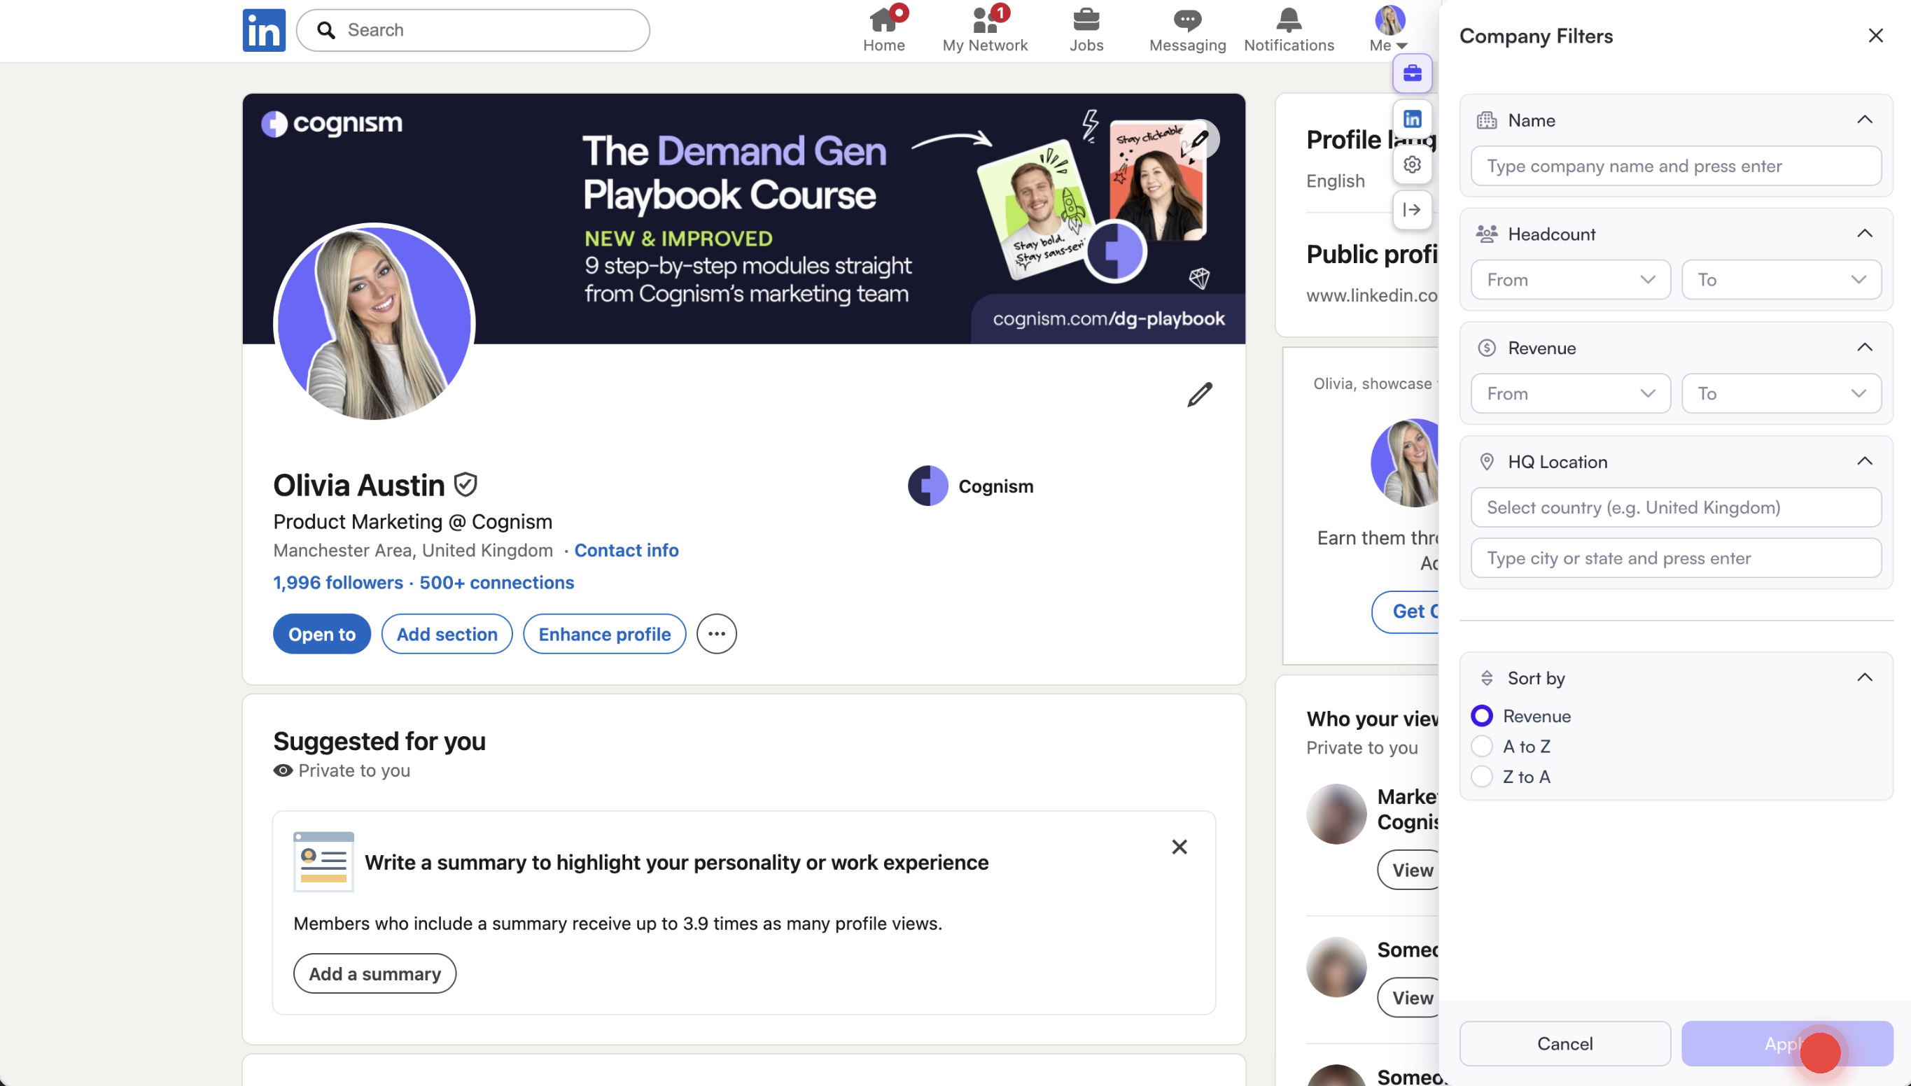The width and height of the screenshot is (1911, 1086).
Task: Click the company name input field
Action: (1675, 166)
